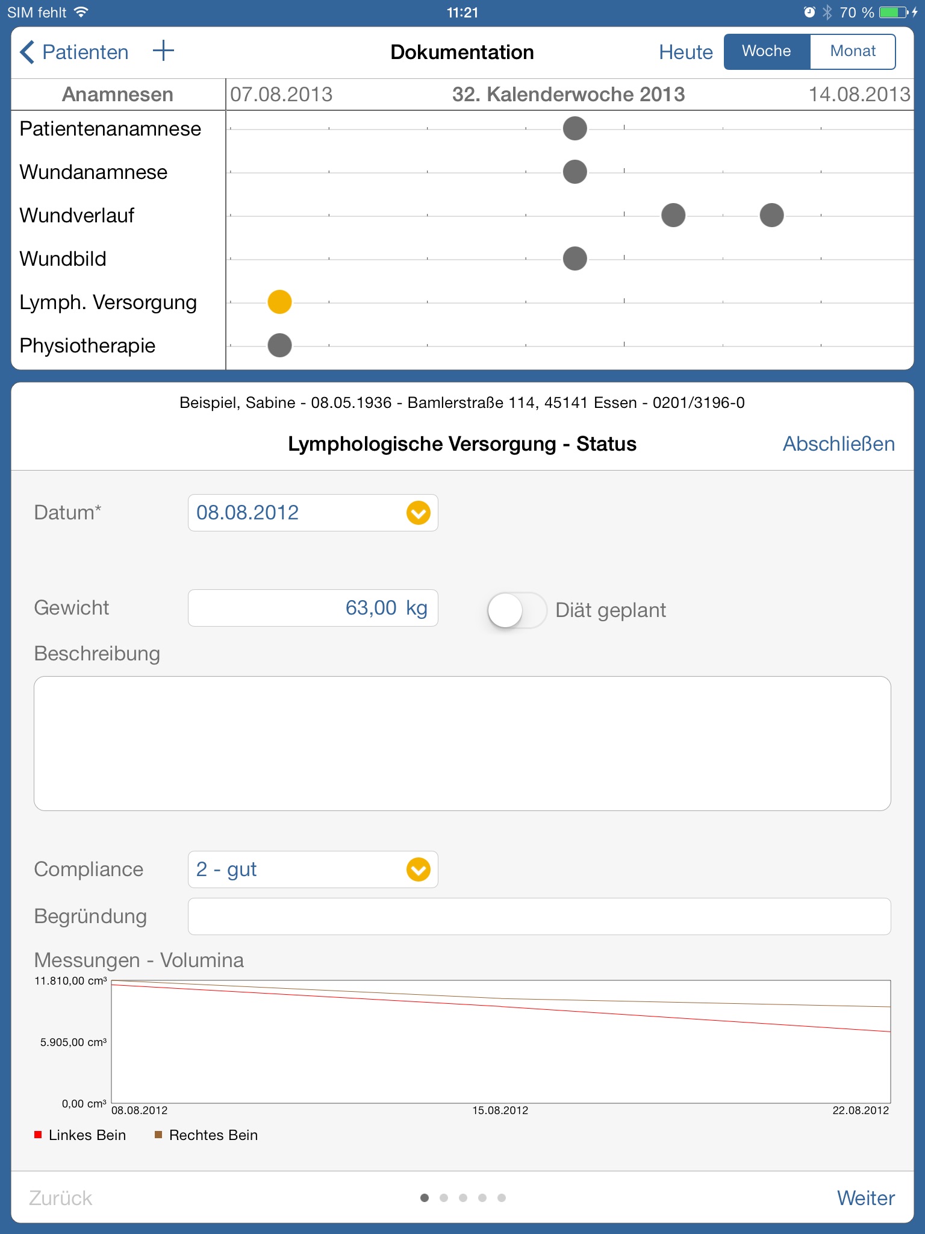Switch timeline view to Woche
This screenshot has height=1234, width=925.
(x=767, y=51)
